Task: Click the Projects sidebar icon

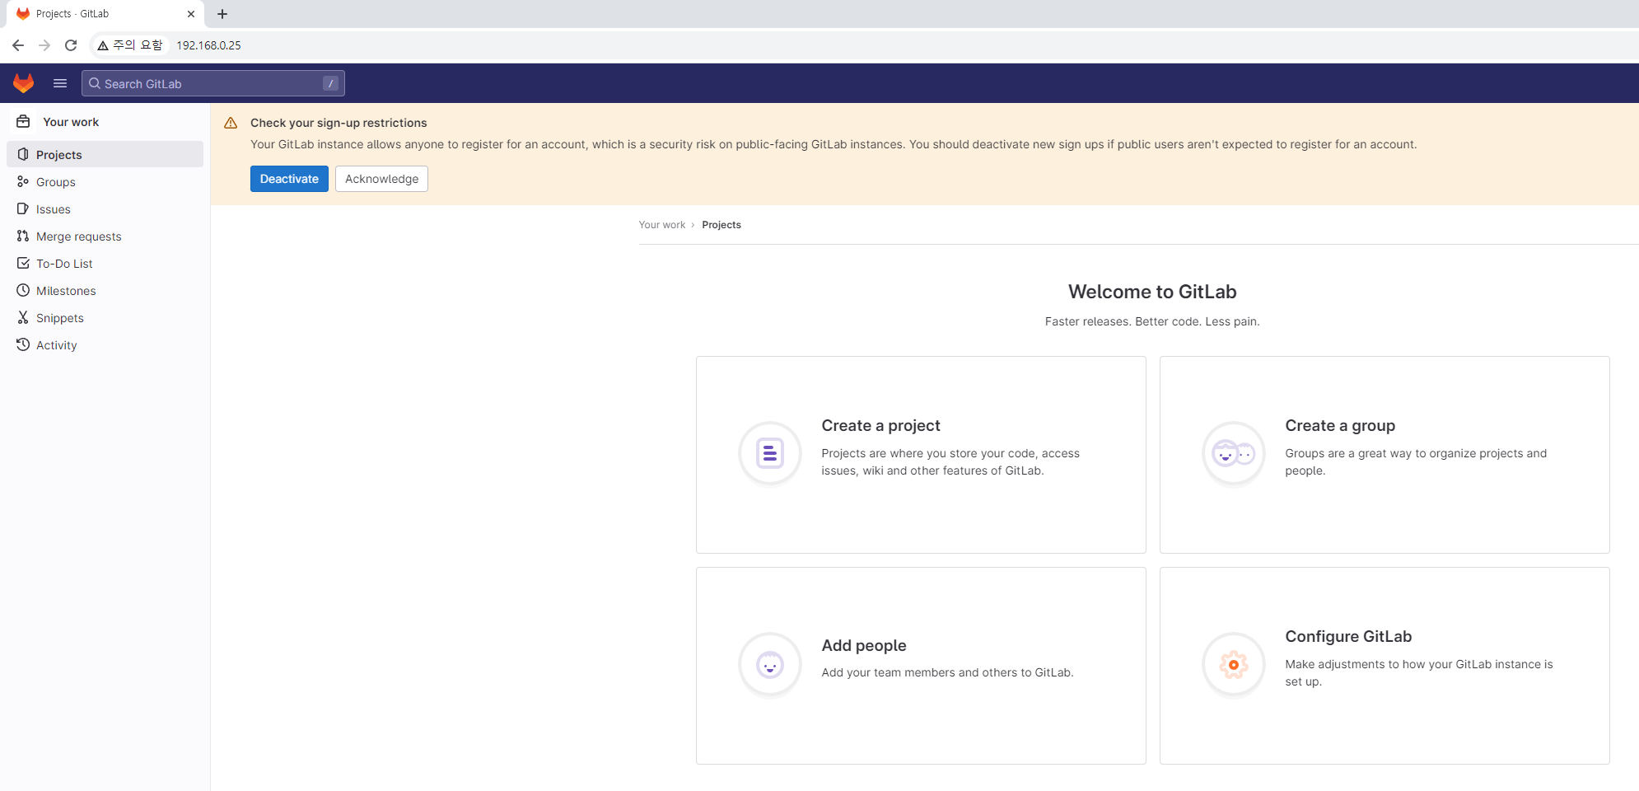Action: point(23,154)
